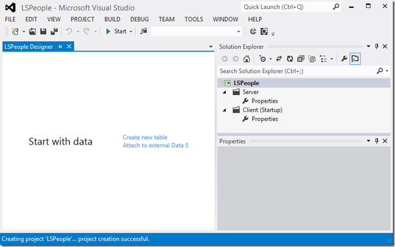Select the Client (Startup) folder item
This screenshot has height=247, width=395.
pyautogui.click(x=262, y=110)
